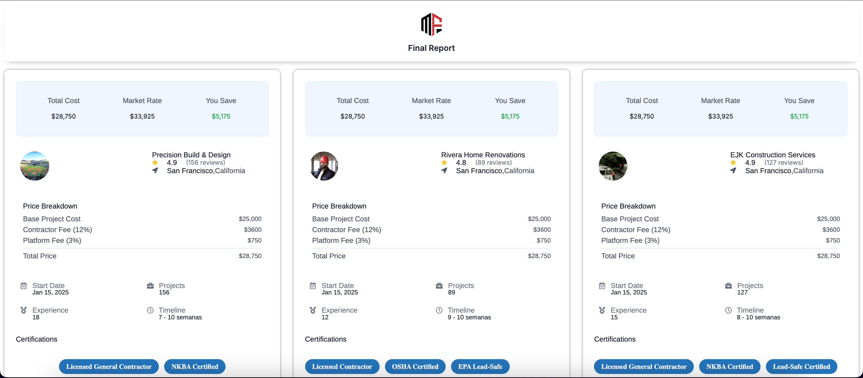The width and height of the screenshot is (863, 378).
Task: Click briefcase Projects icon showing 127
Action: (x=728, y=286)
